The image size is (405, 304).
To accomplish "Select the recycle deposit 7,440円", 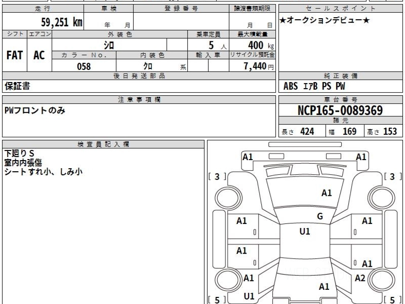I will point(259,66).
